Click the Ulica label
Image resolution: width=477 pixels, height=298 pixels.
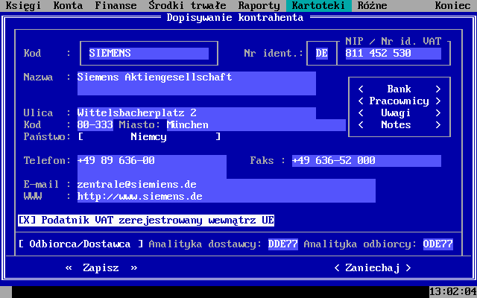coord(38,112)
